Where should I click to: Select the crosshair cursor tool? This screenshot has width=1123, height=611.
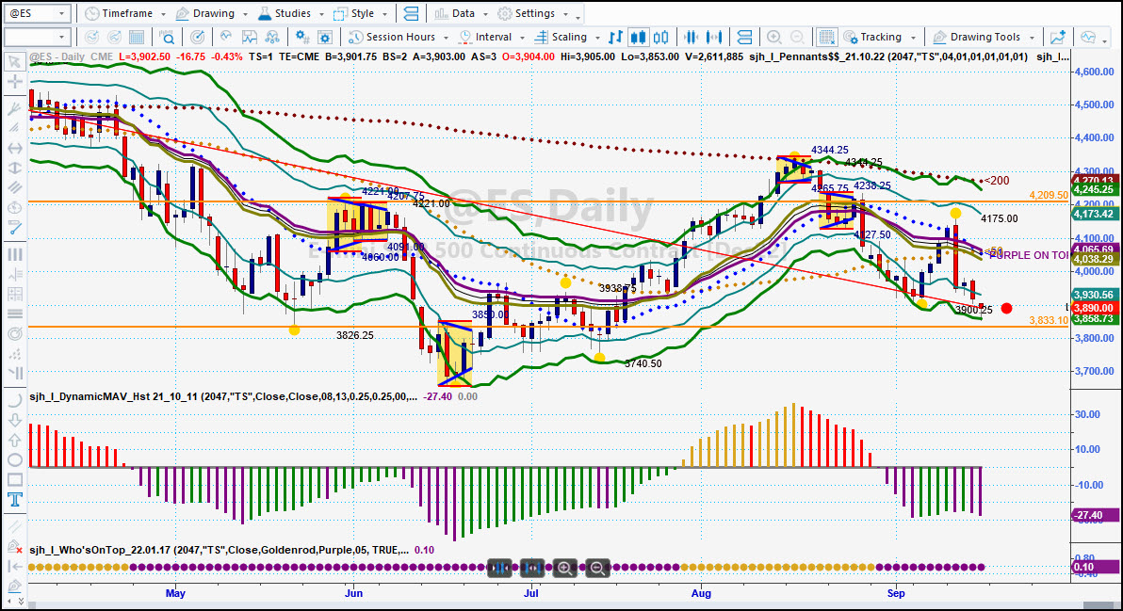(x=13, y=82)
